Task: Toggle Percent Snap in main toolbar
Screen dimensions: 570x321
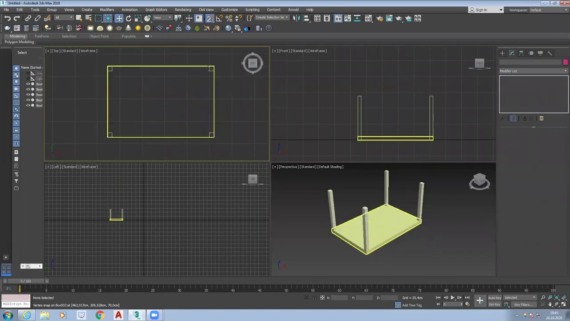Action: (x=229, y=18)
